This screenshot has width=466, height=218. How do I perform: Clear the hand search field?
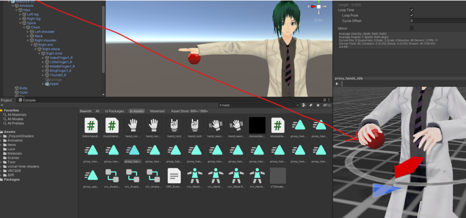point(298,105)
